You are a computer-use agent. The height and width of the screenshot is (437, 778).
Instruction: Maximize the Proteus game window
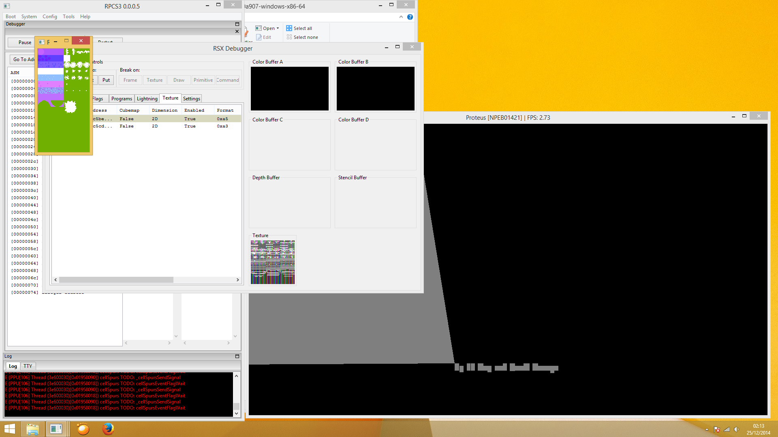point(744,116)
